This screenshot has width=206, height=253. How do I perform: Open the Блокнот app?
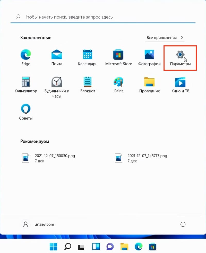88,85
